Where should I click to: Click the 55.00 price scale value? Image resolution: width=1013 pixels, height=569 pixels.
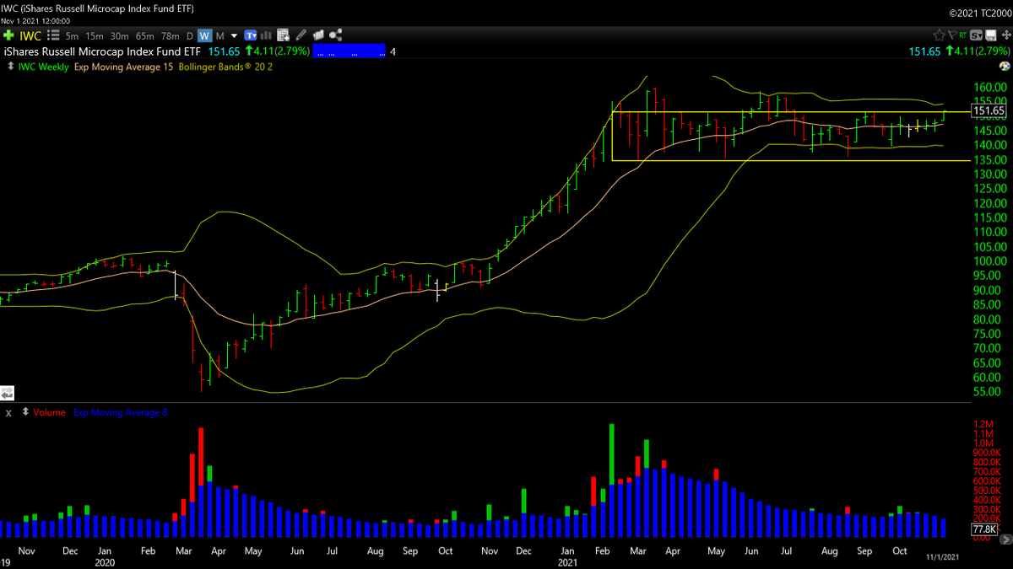coord(989,392)
